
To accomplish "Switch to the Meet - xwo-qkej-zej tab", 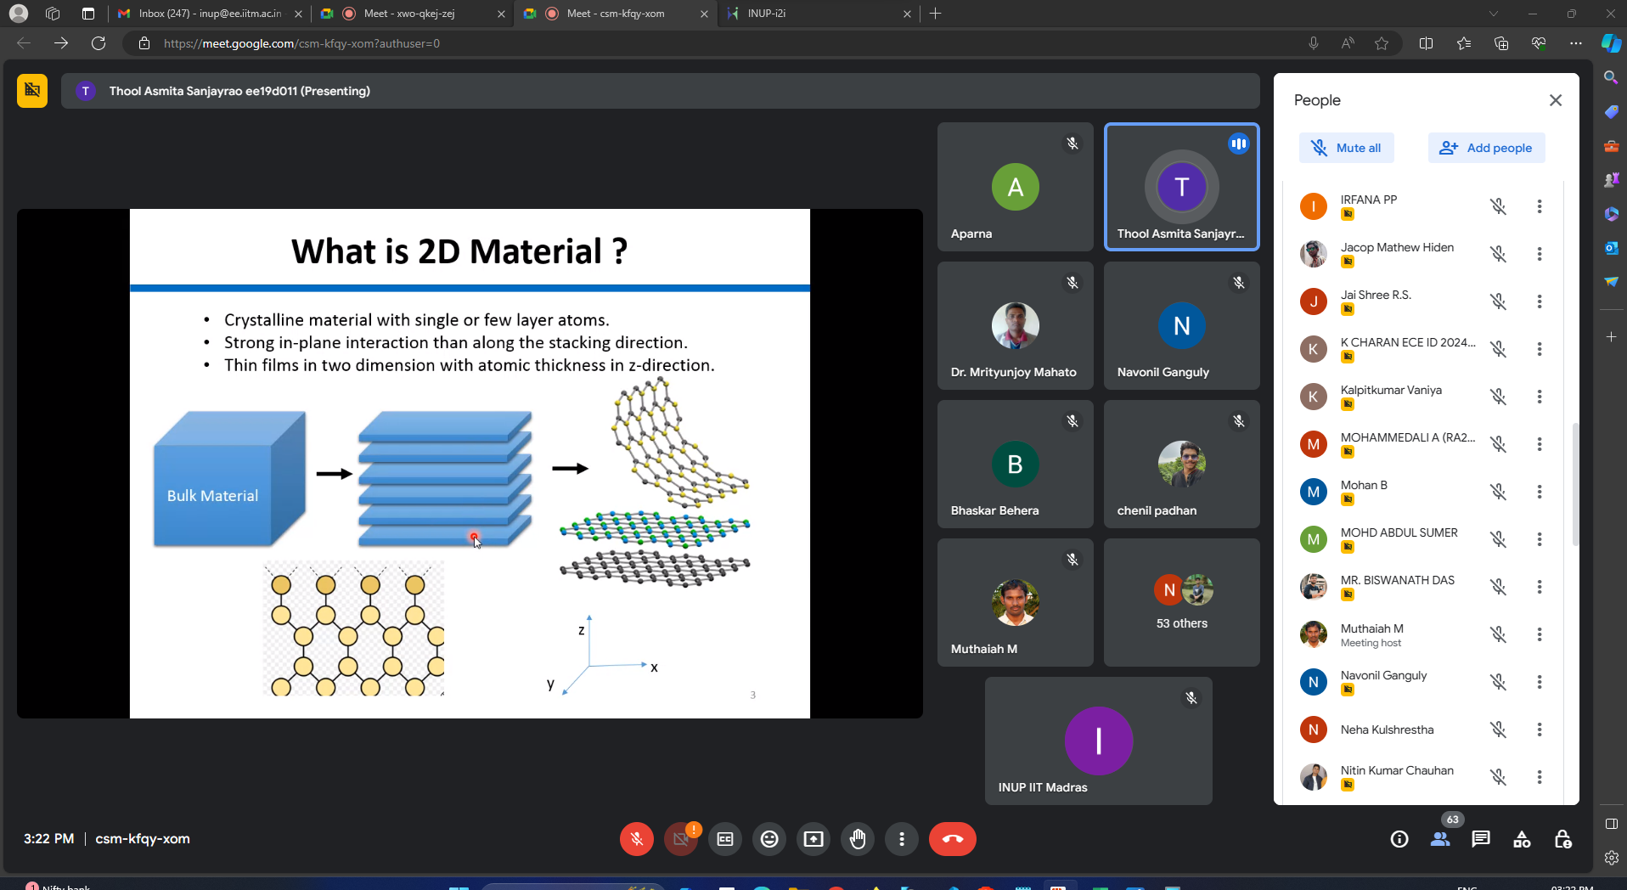I will [409, 14].
